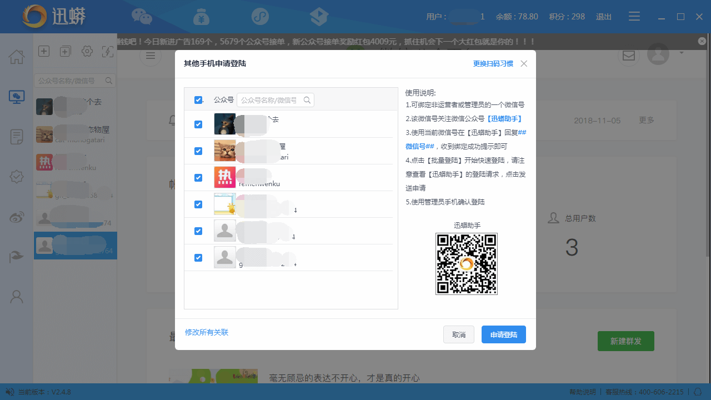Click the user profile icon in sidebar
This screenshot has width=711, height=400.
(x=17, y=297)
